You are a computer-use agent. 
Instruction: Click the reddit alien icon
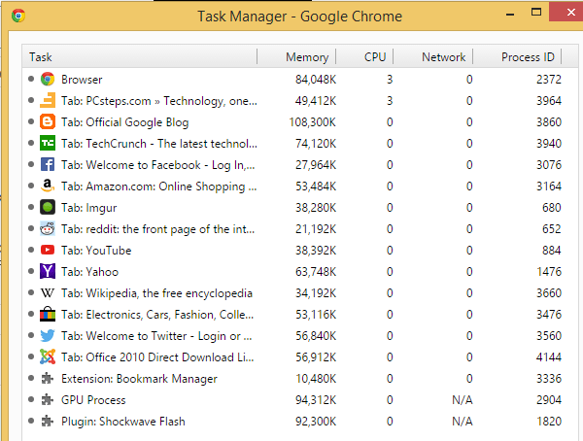tap(48, 228)
